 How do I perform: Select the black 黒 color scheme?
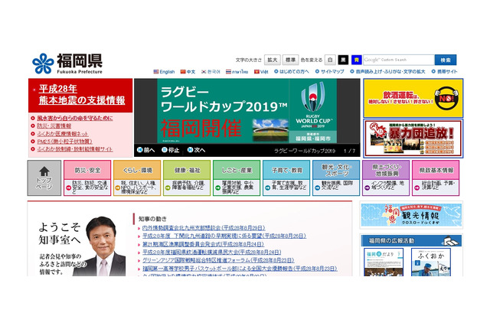(x=343, y=60)
